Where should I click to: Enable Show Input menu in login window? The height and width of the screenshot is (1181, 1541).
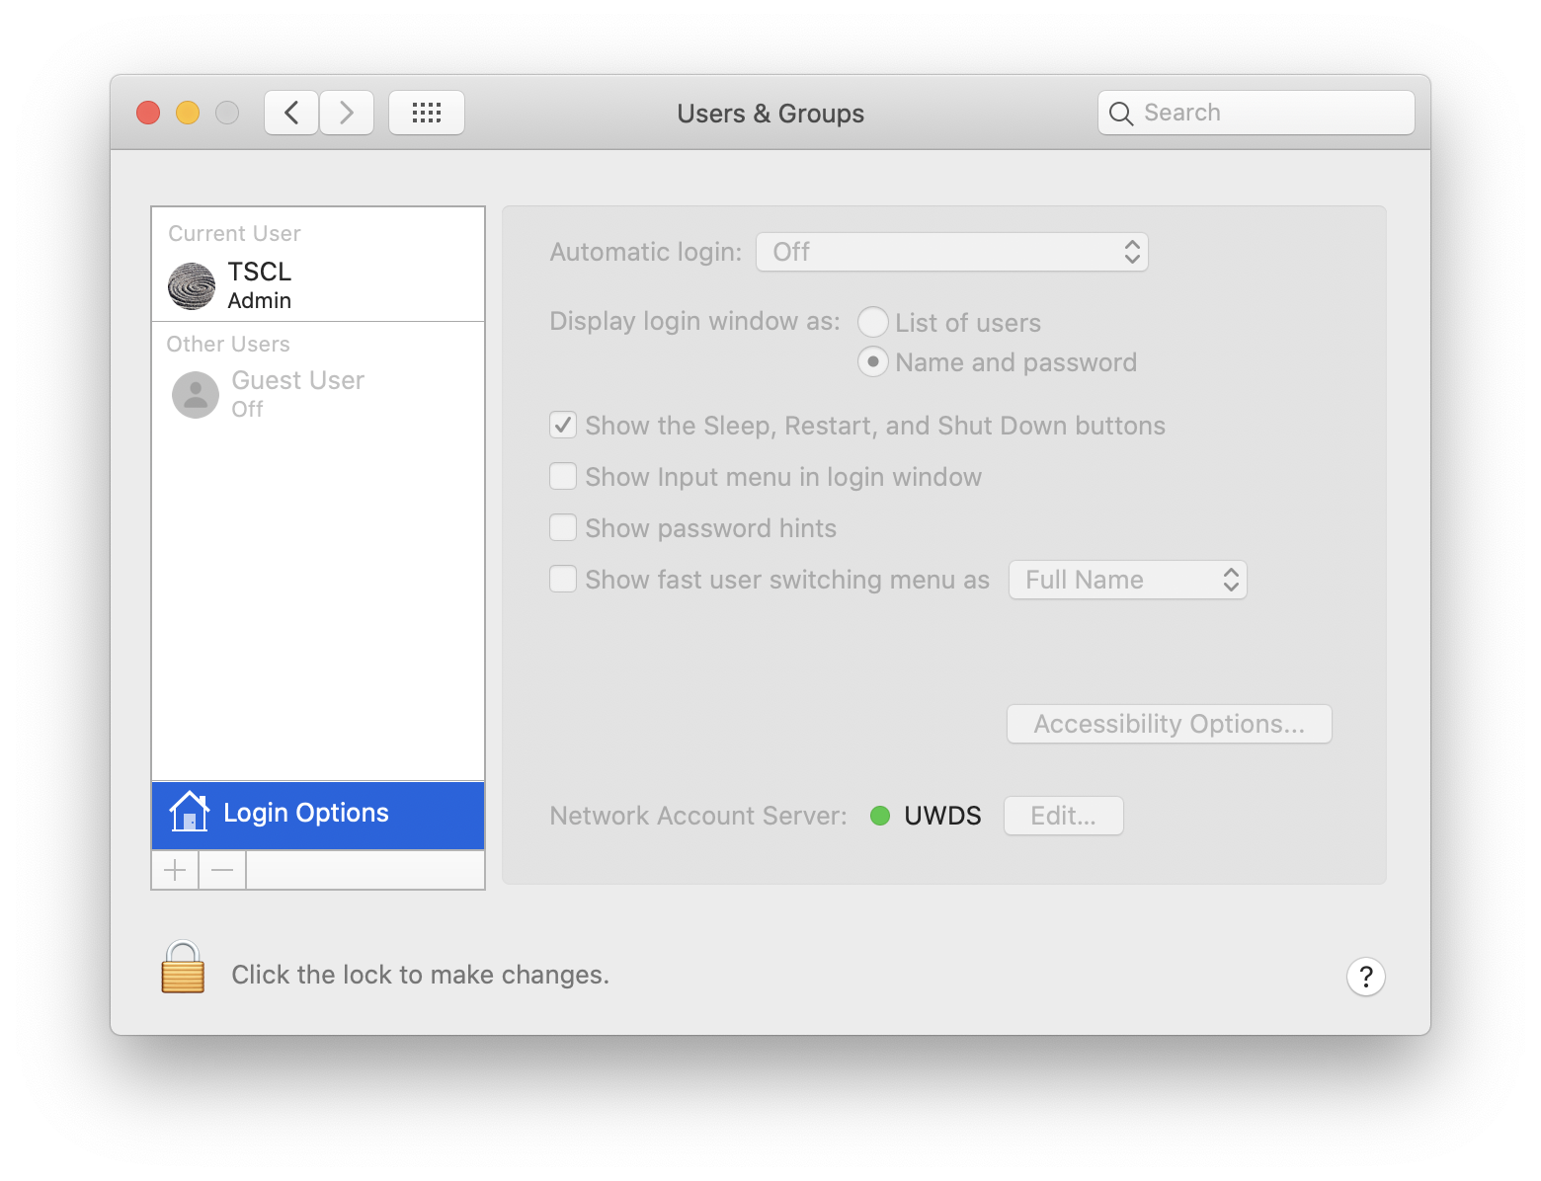[x=563, y=477]
